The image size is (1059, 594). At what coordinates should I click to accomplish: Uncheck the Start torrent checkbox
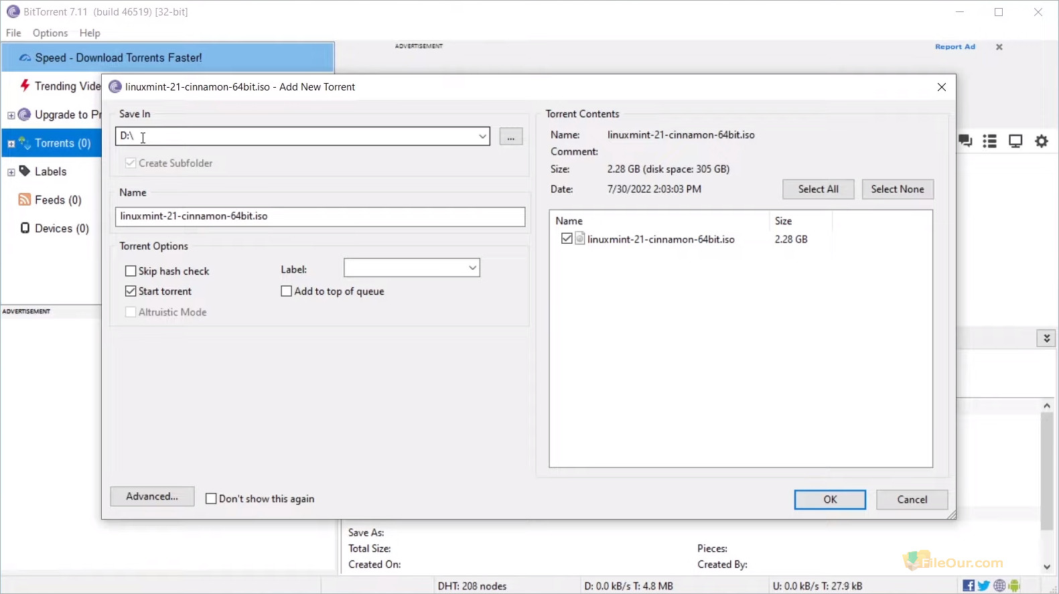click(x=131, y=291)
